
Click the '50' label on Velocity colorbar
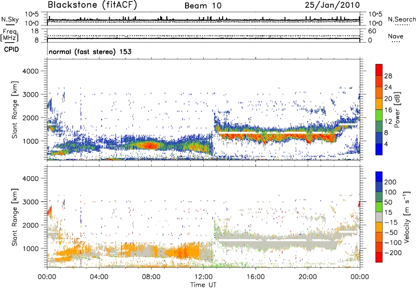point(388,202)
